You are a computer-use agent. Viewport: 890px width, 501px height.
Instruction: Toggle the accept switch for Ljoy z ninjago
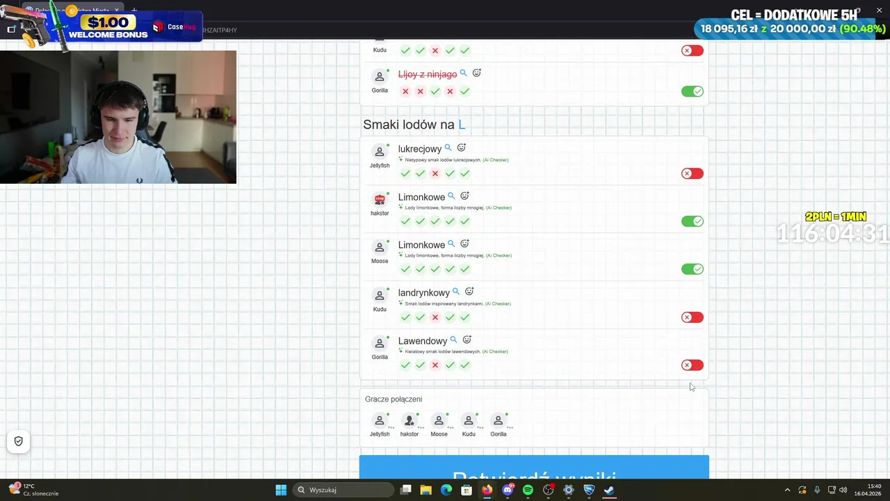point(693,91)
